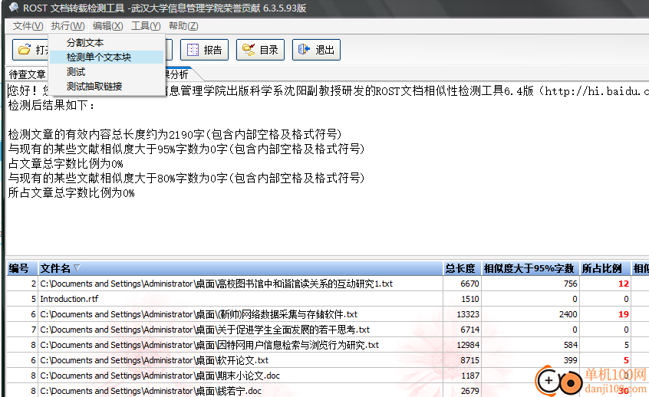Open the 工具(Y) menu
The width and height of the screenshot is (649, 397).
coord(146,26)
